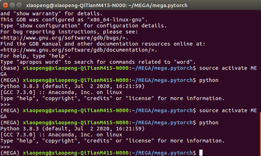Click the last (MEGA) prompt username
Viewport: 261px width, 156px height.
[x=76, y=153]
